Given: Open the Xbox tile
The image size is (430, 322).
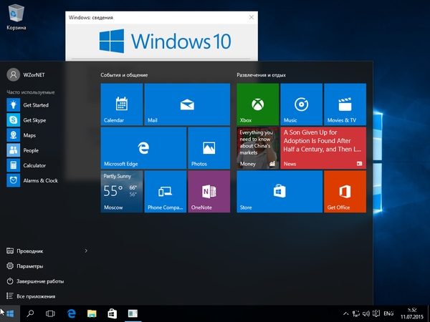Looking at the screenshot, I should pos(258,104).
